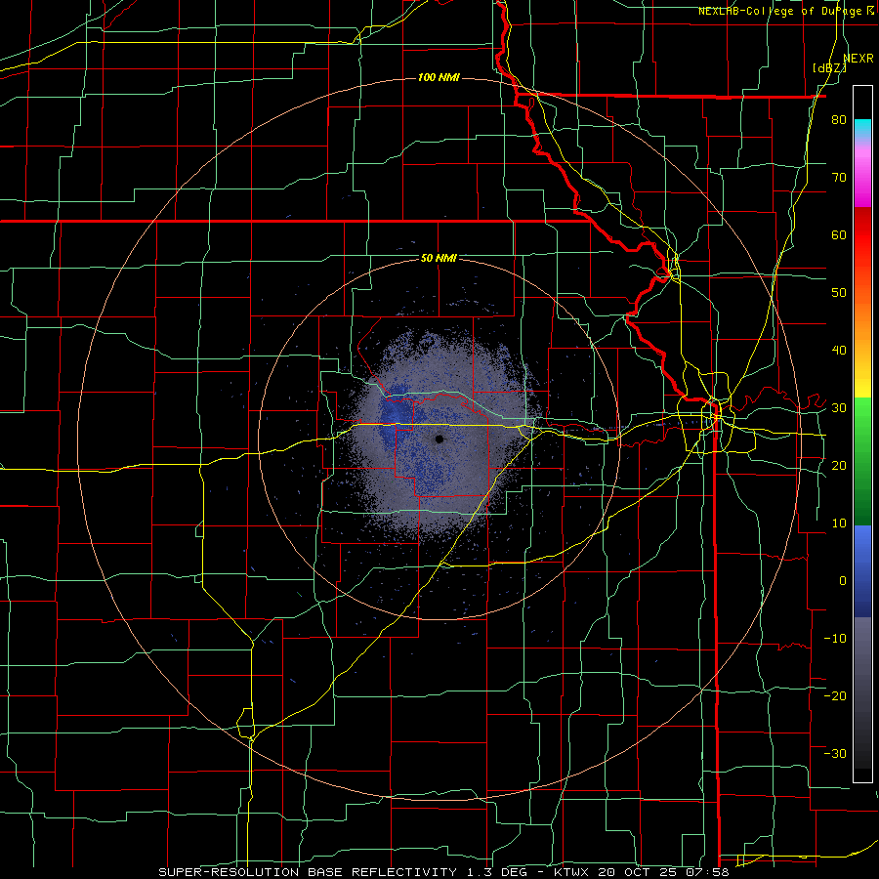Click the 80 dBZ scale value
Screen dimensions: 879x879
839,119
